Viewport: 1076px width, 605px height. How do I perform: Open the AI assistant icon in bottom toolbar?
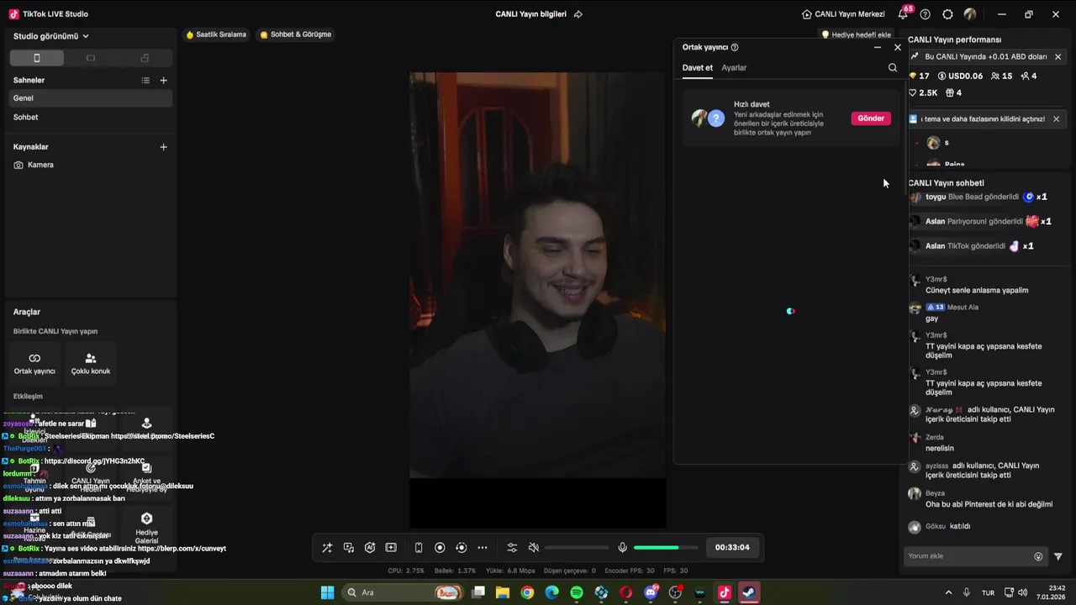370,548
